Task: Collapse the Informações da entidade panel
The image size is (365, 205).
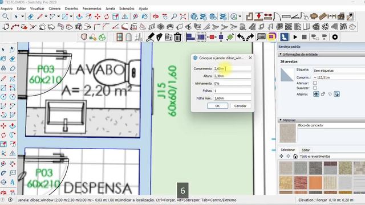Action: point(281,54)
